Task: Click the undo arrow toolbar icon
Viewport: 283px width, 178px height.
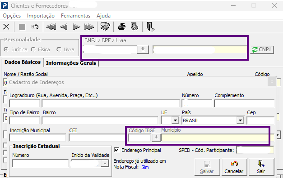Action: (x=35, y=27)
